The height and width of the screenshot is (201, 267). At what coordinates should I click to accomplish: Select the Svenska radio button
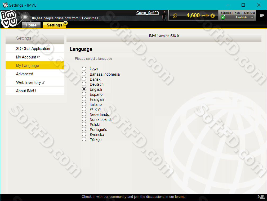[84, 134]
